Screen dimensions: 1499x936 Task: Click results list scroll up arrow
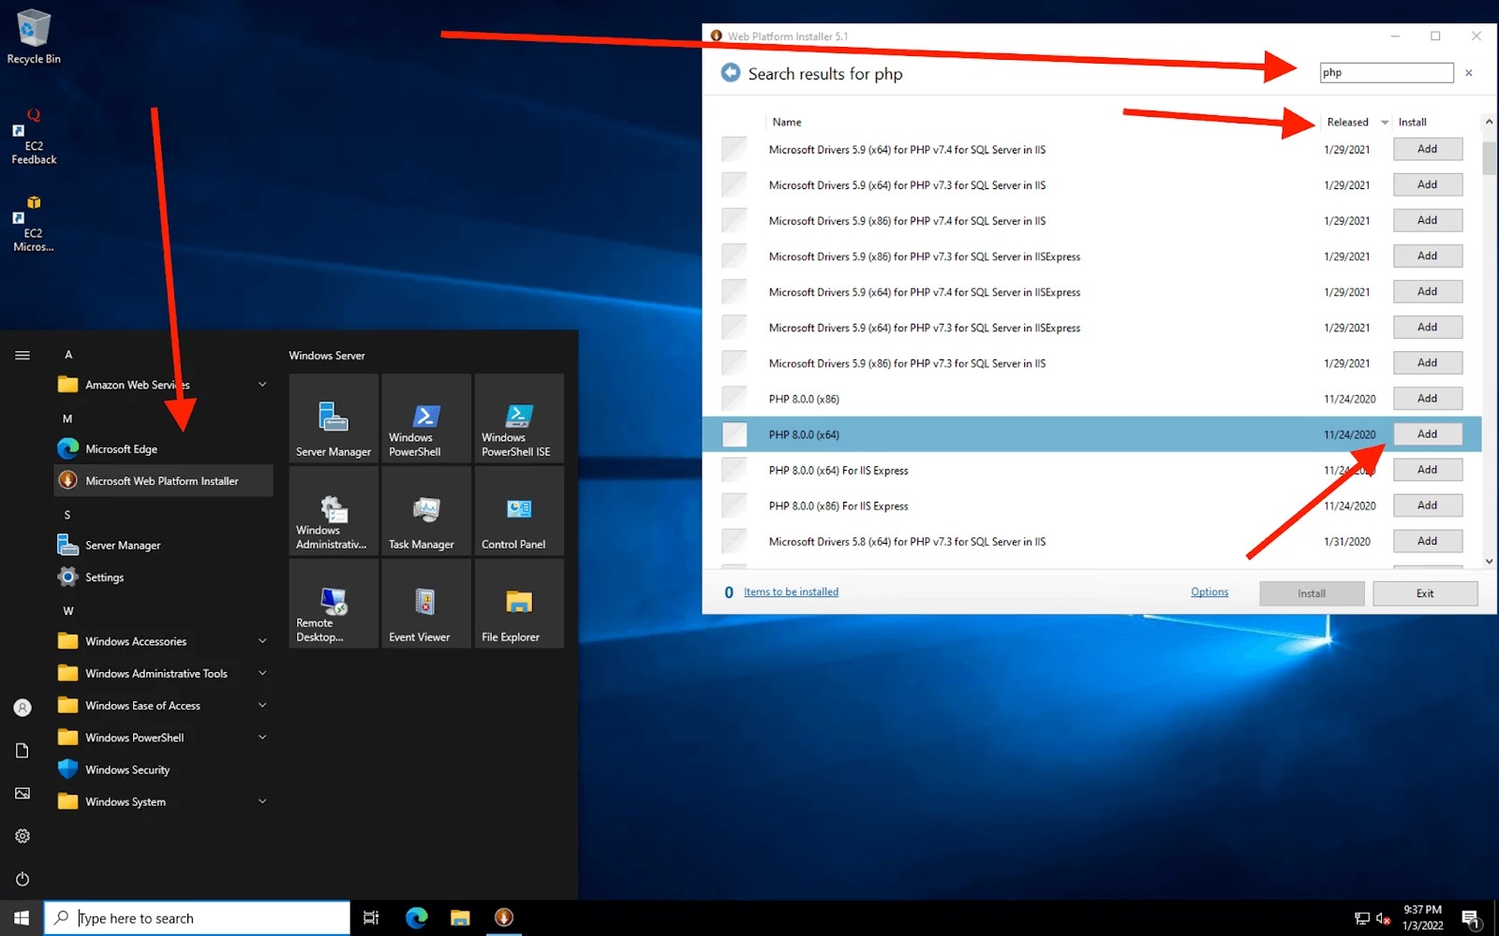click(1489, 123)
